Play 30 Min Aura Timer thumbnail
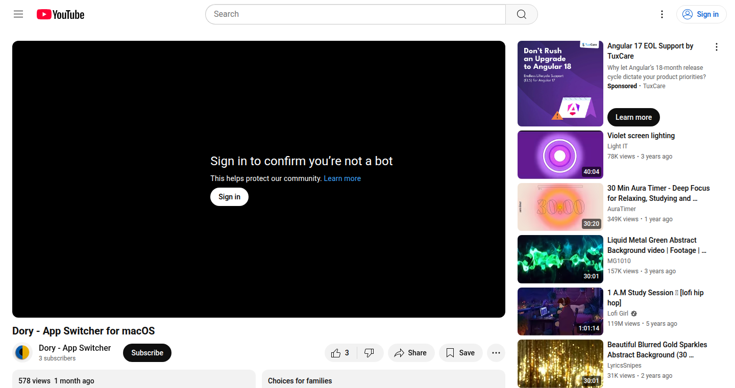The height and width of the screenshot is (388, 735). point(560,207)
